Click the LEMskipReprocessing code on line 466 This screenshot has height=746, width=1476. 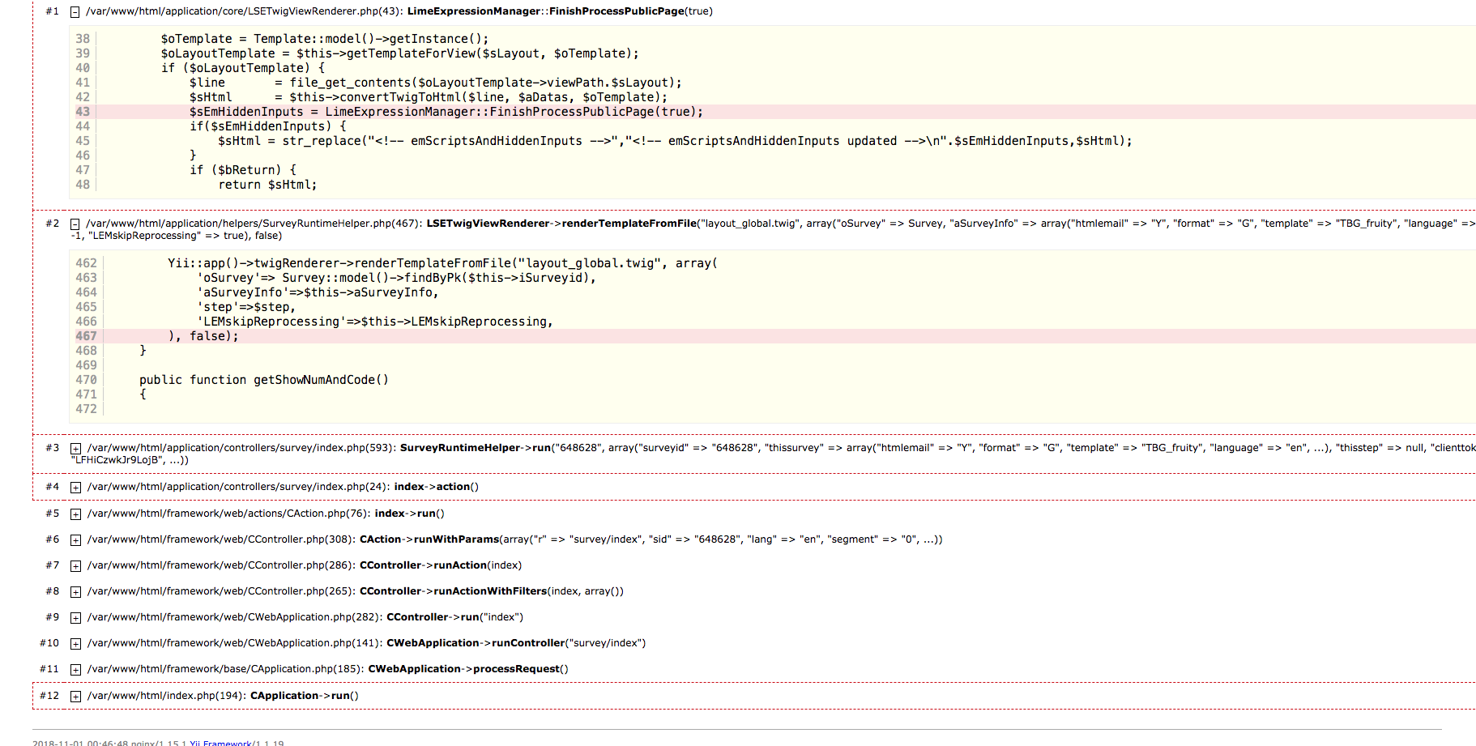pyautogui.click(x=375, y=322)
